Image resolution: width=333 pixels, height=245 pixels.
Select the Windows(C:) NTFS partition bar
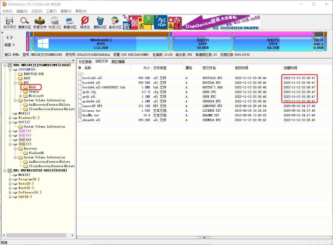coord(101,41)
